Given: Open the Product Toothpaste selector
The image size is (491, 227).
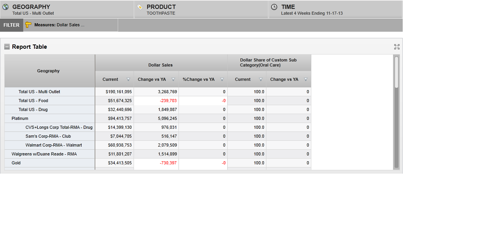Looking at the screenshot, I should [x=201, y=10].
